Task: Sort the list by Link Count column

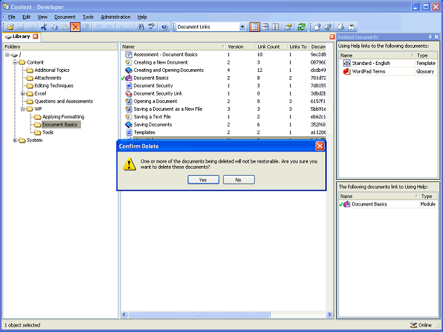Action: [x=271, y=46]
